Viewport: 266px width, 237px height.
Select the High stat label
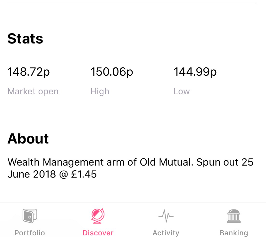point(100,92)
